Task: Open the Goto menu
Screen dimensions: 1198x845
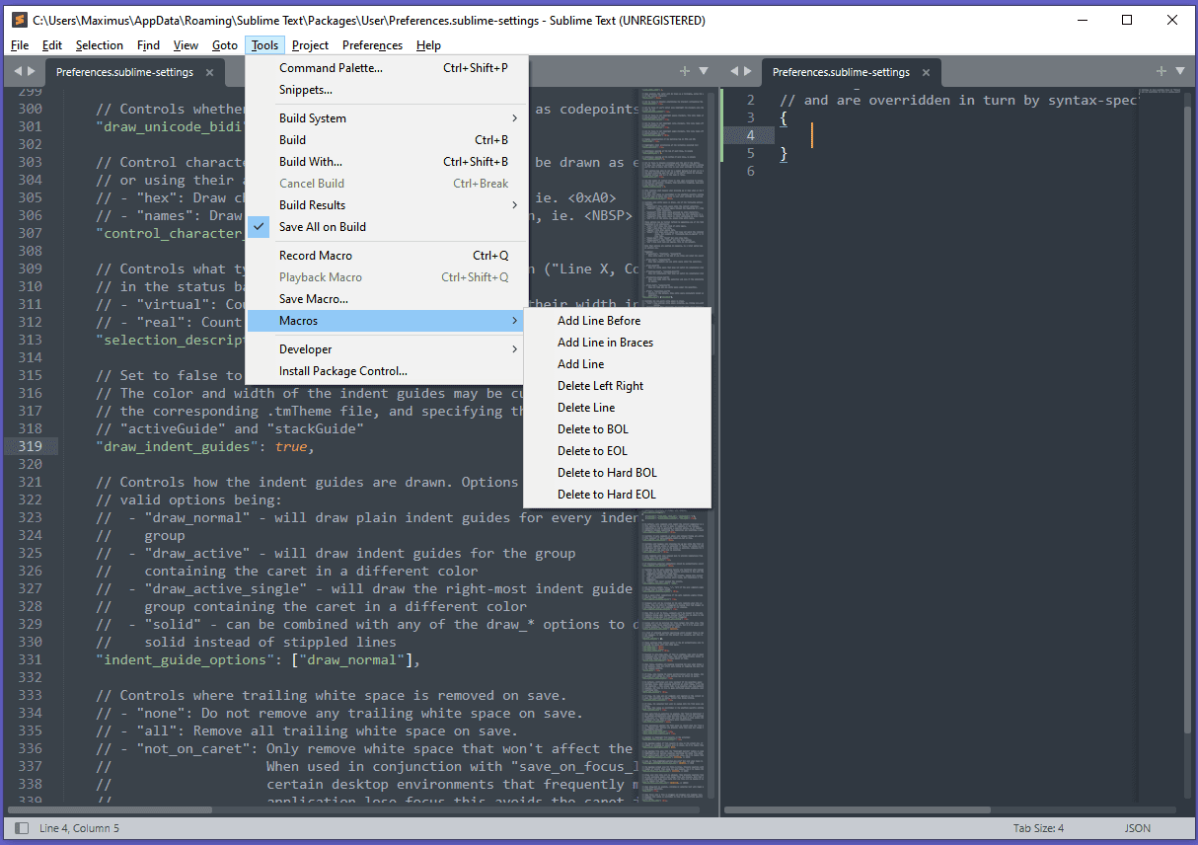Action: pyautogui.click(x=225, y=45)
